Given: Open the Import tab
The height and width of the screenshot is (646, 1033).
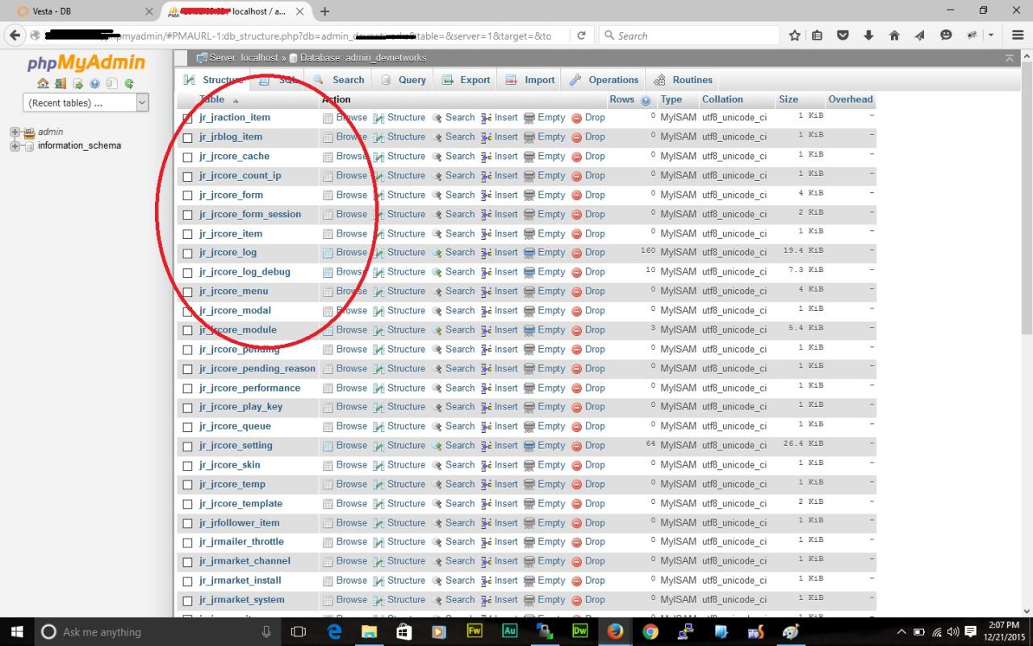Looking at the screenshot, I should click(x=530, y=80).
